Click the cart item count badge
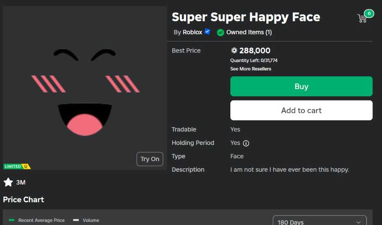Viewport: 382px width, 225px height. pyautogui.click(x=369, y=14)
